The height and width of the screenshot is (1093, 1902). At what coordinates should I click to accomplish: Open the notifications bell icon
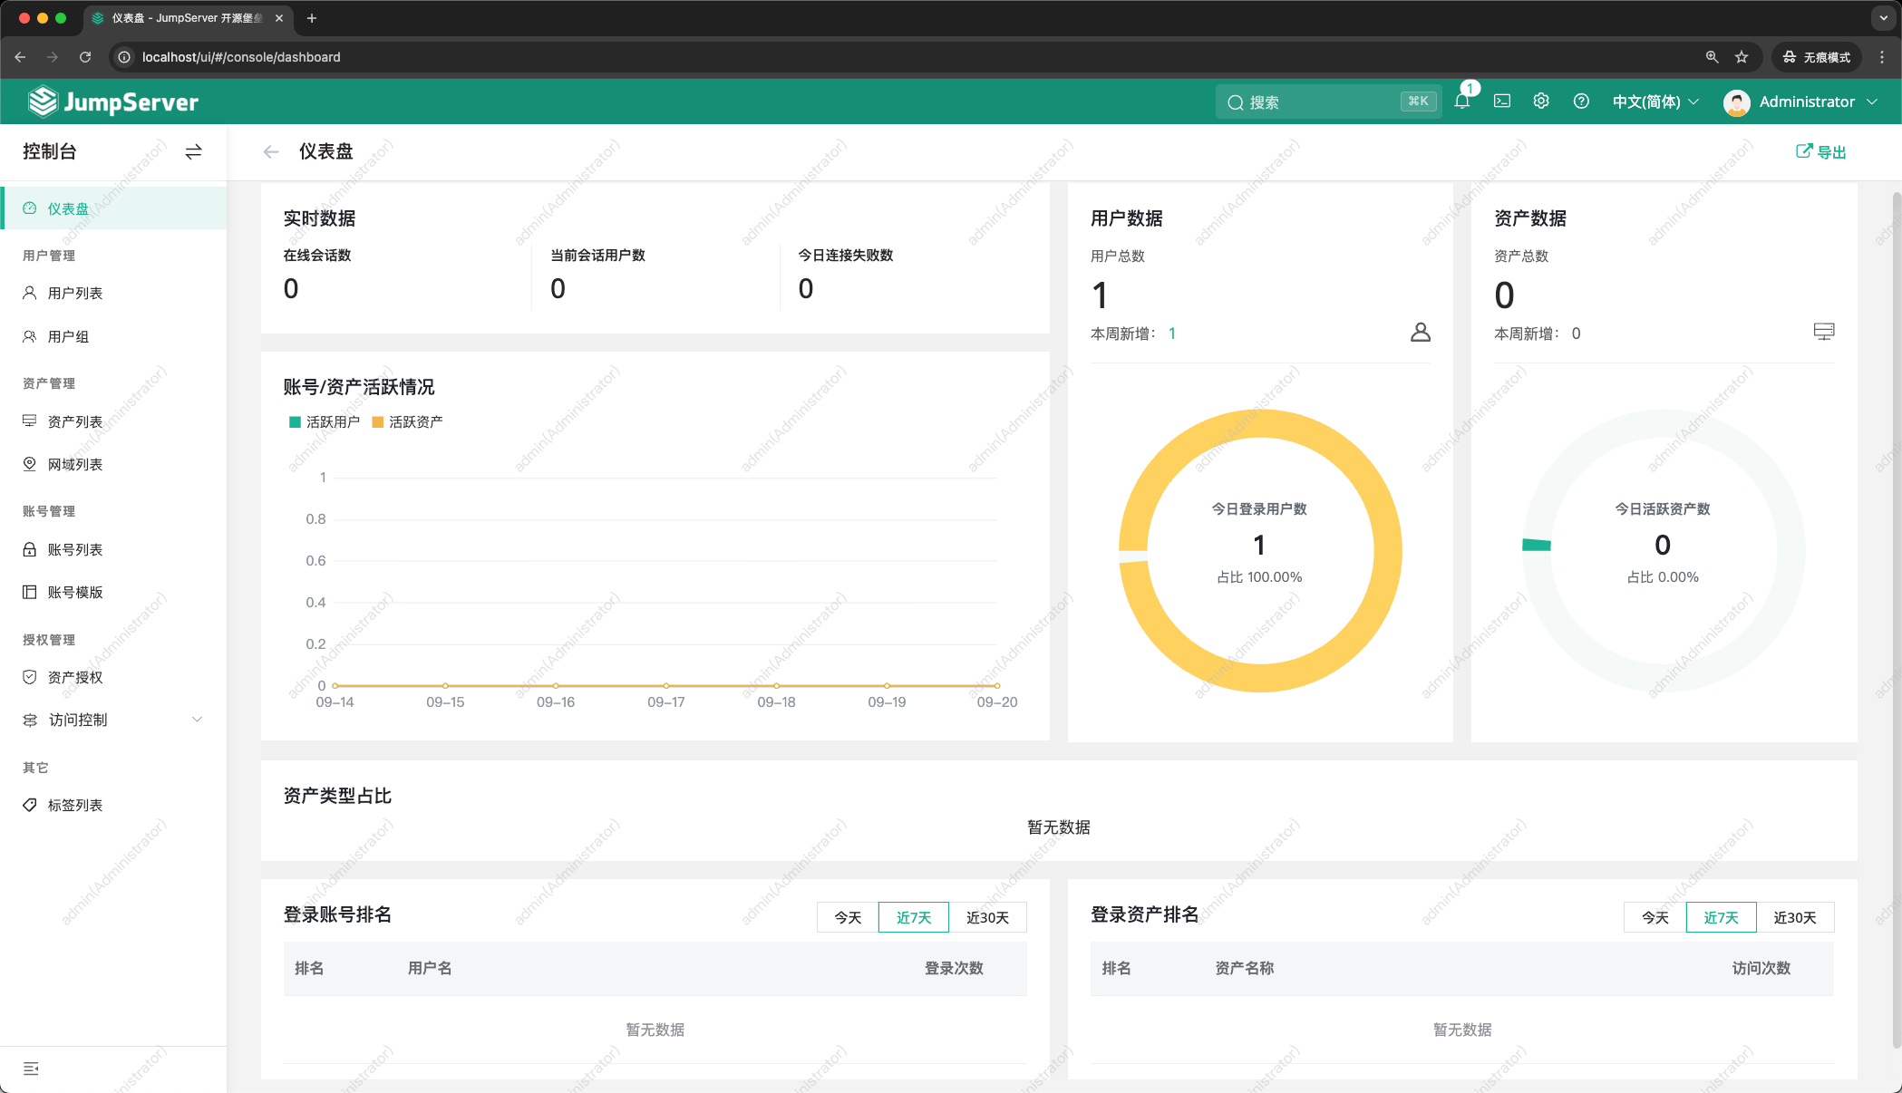(x=1460, y=102)
